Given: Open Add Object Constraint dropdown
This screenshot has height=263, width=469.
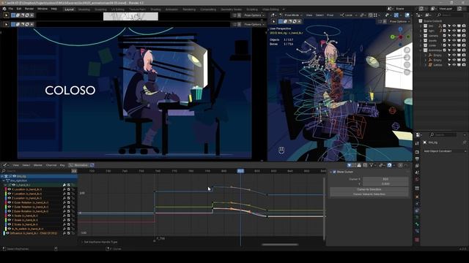Looking at the screenshot, I should click(444, 151).
